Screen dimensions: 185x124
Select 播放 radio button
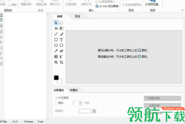pos(56,103)
